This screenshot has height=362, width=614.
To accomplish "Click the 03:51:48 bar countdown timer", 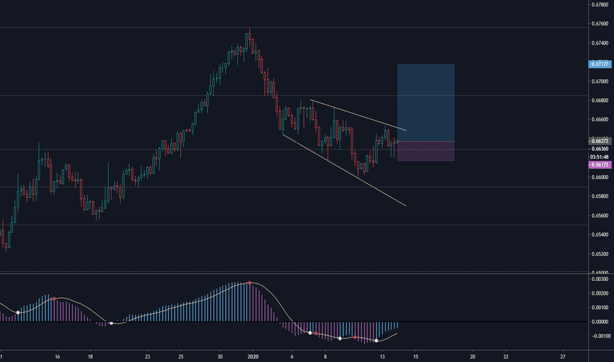I will click(x=600, y=157).
